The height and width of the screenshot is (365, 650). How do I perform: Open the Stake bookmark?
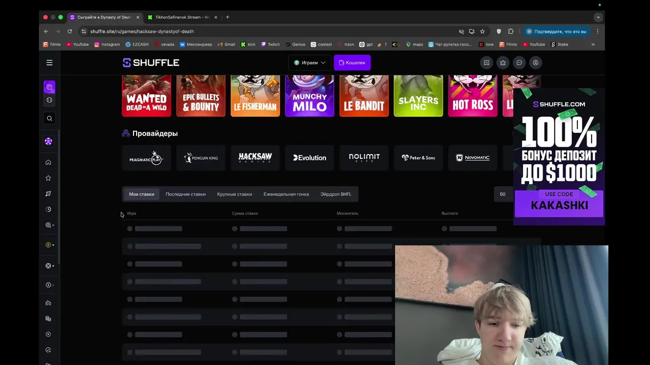click(560, 45)
